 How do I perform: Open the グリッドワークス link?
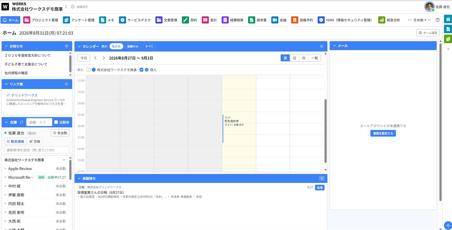[x=24, y=95]
